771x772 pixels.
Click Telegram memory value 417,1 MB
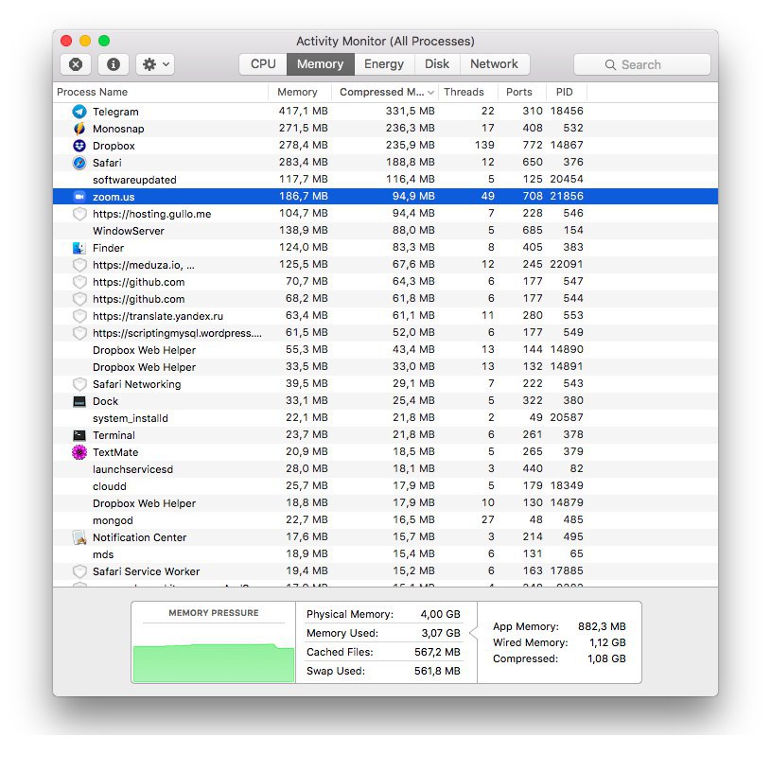click(x=304, y=112)
